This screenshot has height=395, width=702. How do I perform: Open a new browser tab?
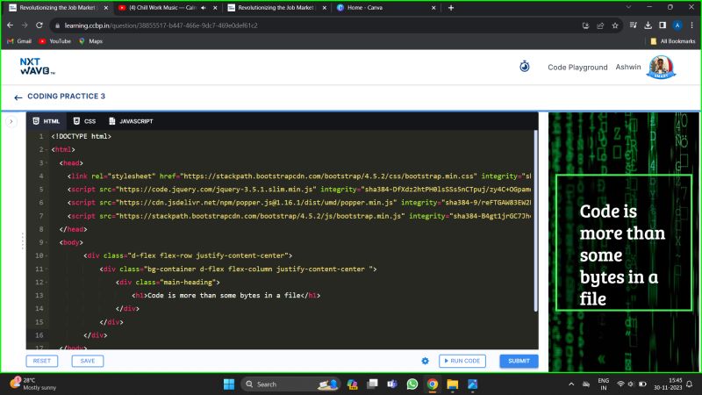point(451,8)
